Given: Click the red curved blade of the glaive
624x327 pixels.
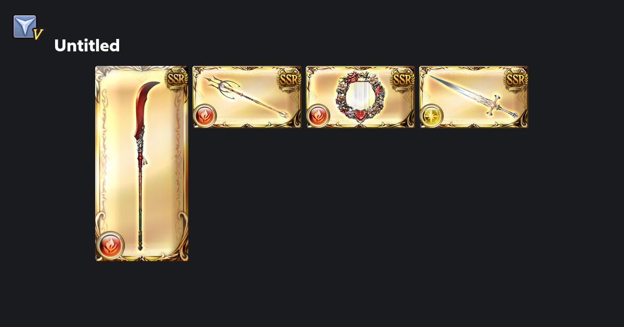Looking at the screenshot, I should (145, 112).
